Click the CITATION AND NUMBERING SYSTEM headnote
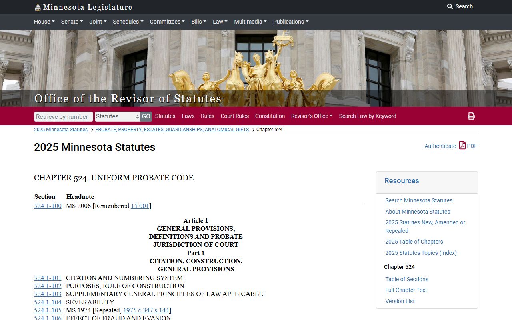The width and height of the screenshot is (512, 320). click(125, 278)
